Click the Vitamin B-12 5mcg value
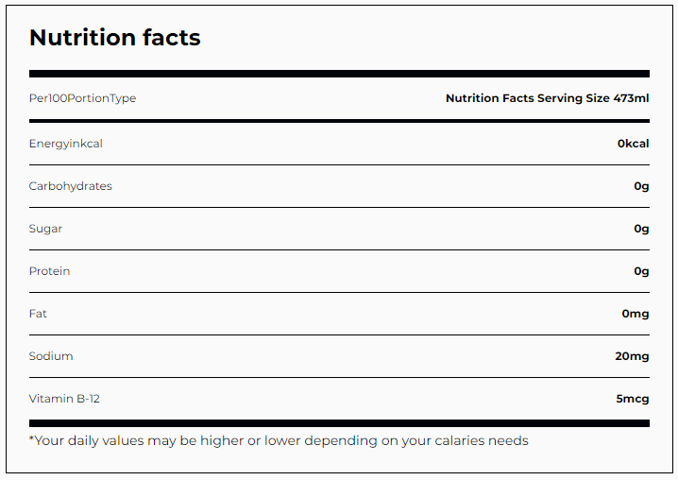The height and width of the screenshot is (480, 678). tap(633, 399)
